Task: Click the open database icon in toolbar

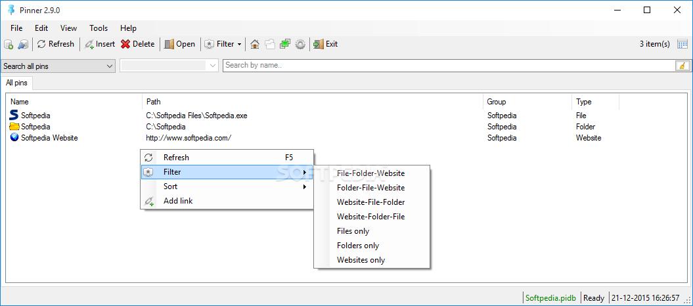Action: point(23,44)
